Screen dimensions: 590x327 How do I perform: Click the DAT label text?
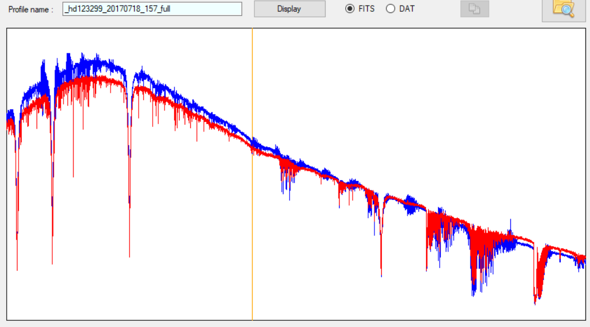(x=406, y=9)
